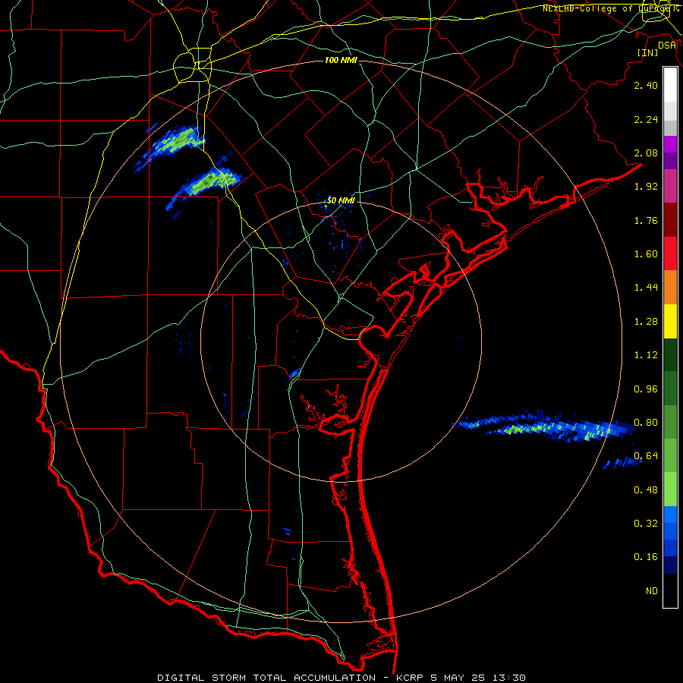
Task: Click the 1.44 scale label
Action: (x=646, y=288)
